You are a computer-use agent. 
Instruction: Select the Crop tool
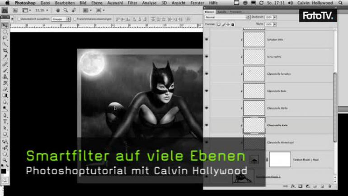pyautogui.click(x=5, y=51)
